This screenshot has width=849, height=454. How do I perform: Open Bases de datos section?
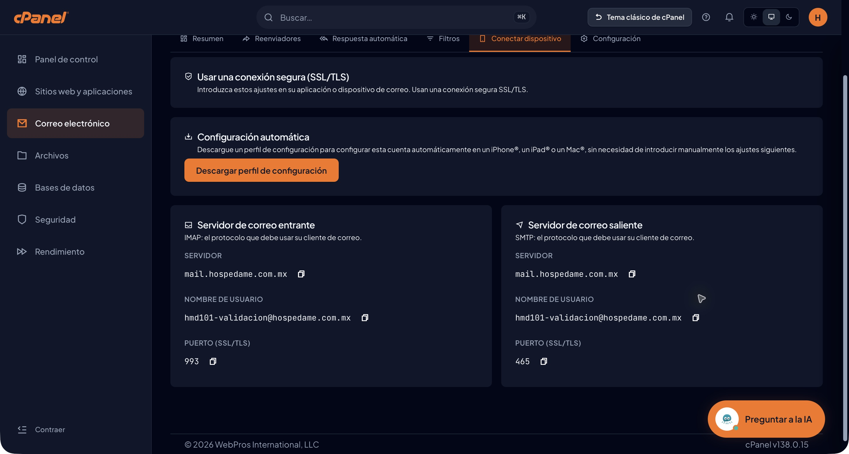(76, 187)
